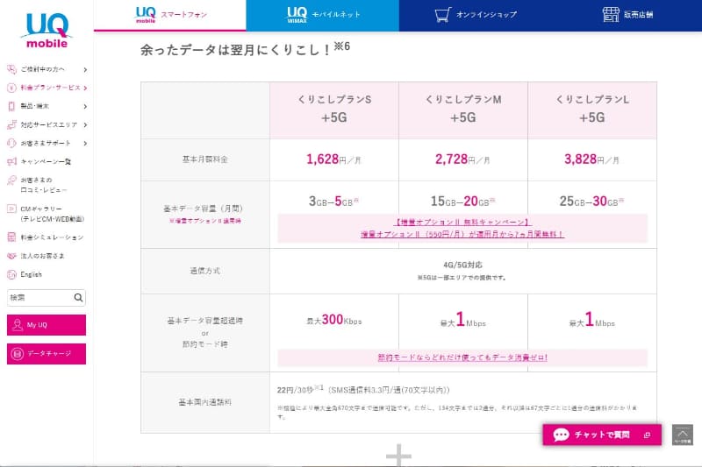This screenshot has width=702, height=467.
Task: Expand chevron beside 対応サービスエリア
Action: click(x=85, y=124)
